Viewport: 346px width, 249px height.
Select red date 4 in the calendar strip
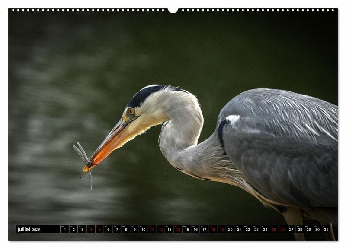[x=91, y=230]
